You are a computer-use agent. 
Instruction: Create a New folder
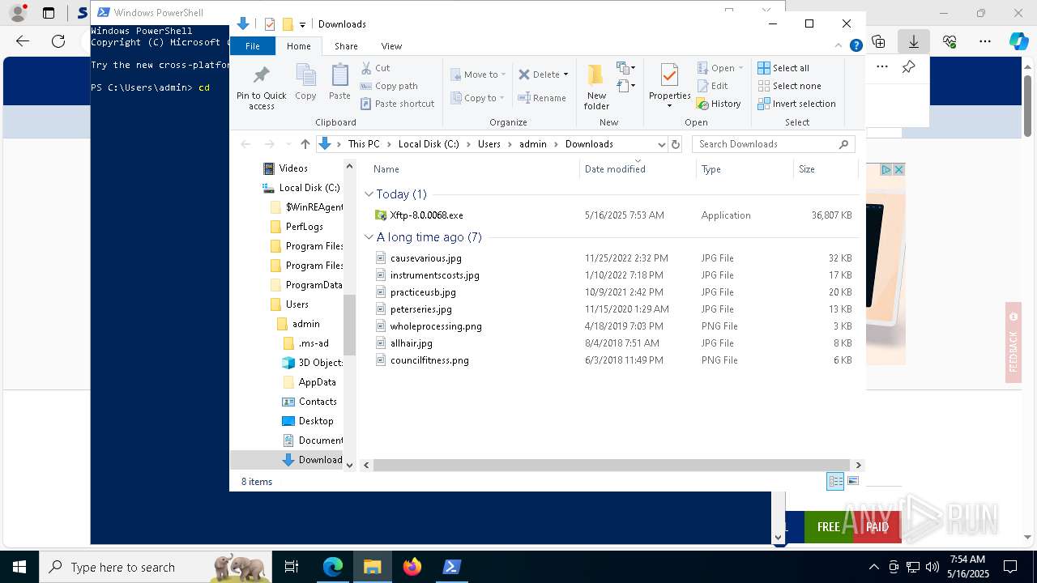pyautogui.click(x=596, y=87)
